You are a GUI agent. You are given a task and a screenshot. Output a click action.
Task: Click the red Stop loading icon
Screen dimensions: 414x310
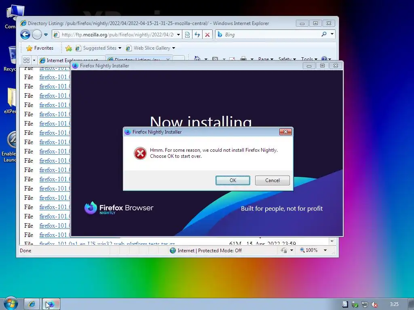click(x=207, y=35)
